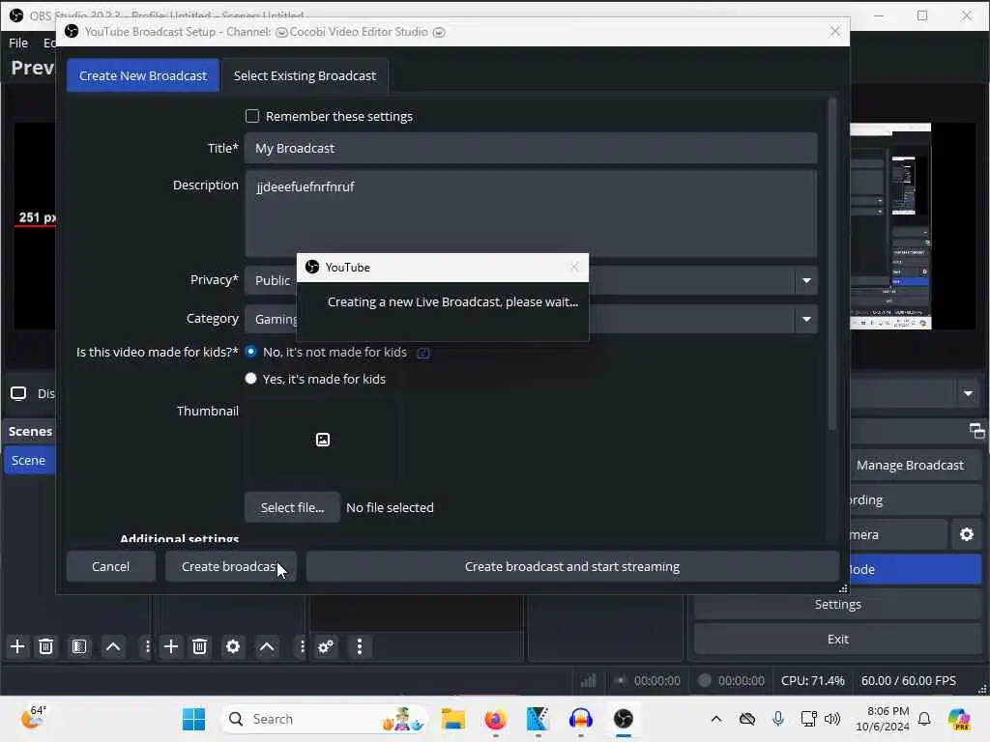Select the Scene item in the Scenes list
Image resolution: width=990 pixels, height=742 pixels.
[29, 461]
